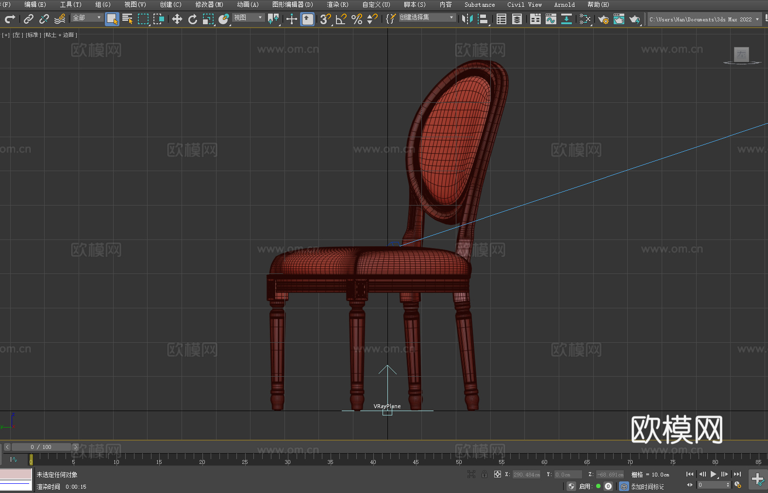Click the teal download arrow toolbar icon

click(x=567, y=19)
